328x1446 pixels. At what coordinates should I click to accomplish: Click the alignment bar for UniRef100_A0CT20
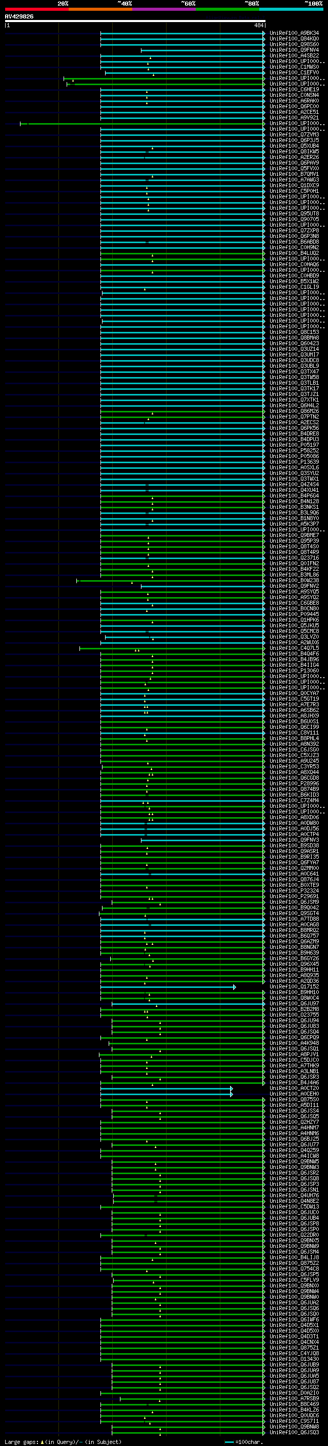[167, 1088]
